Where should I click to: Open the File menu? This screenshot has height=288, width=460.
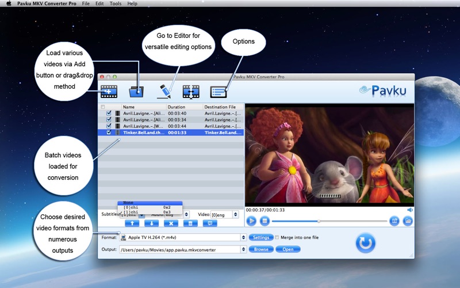[86, 3]
